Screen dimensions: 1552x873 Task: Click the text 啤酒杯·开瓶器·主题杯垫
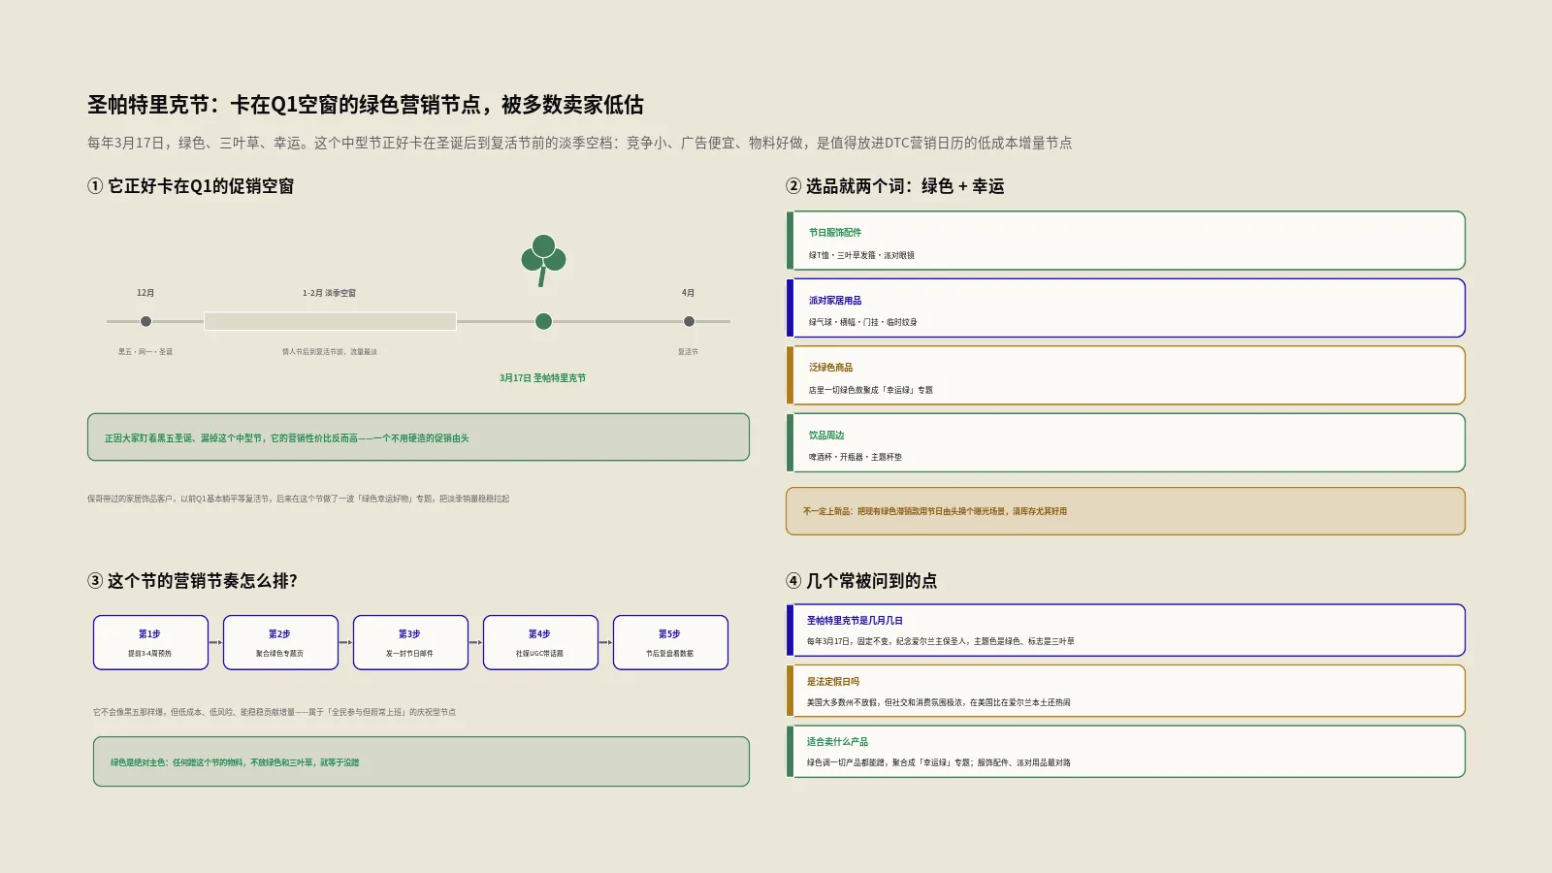click(855, 457)
